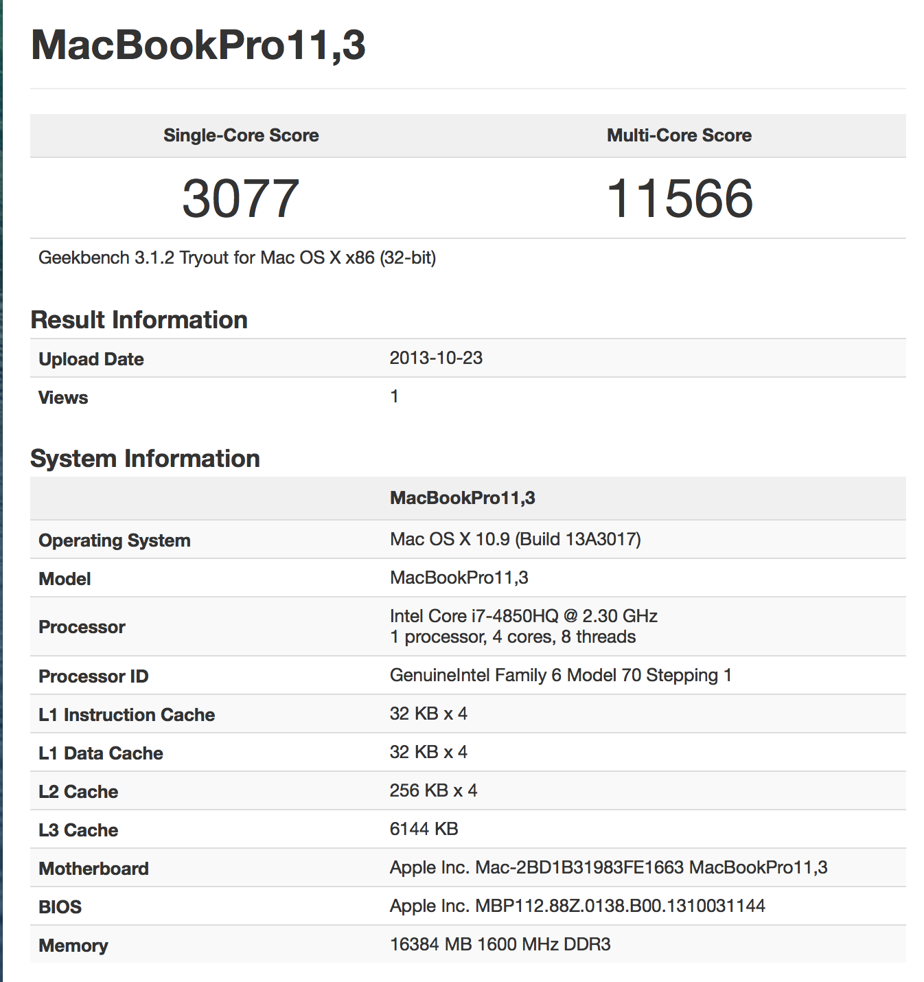
Task: Click the Model row label
Action: point(65,579)
